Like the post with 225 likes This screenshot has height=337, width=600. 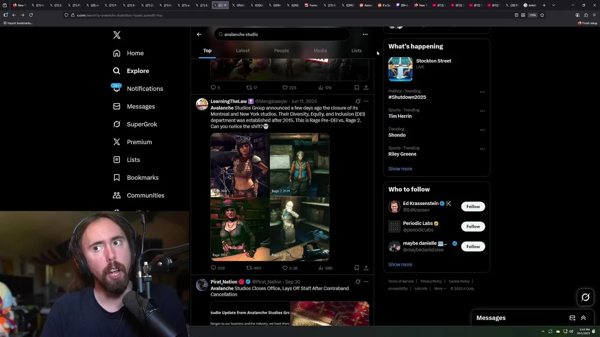pyautogui.click(x=289, y=88)
